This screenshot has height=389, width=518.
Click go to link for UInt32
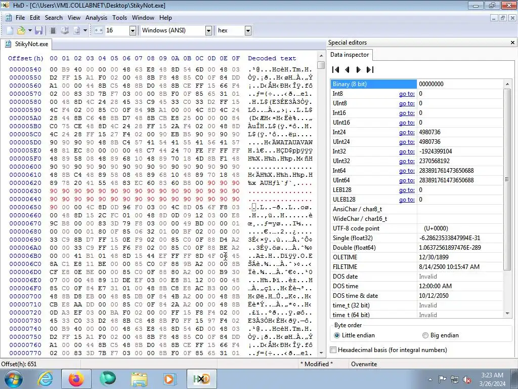(x=407, y=161)
